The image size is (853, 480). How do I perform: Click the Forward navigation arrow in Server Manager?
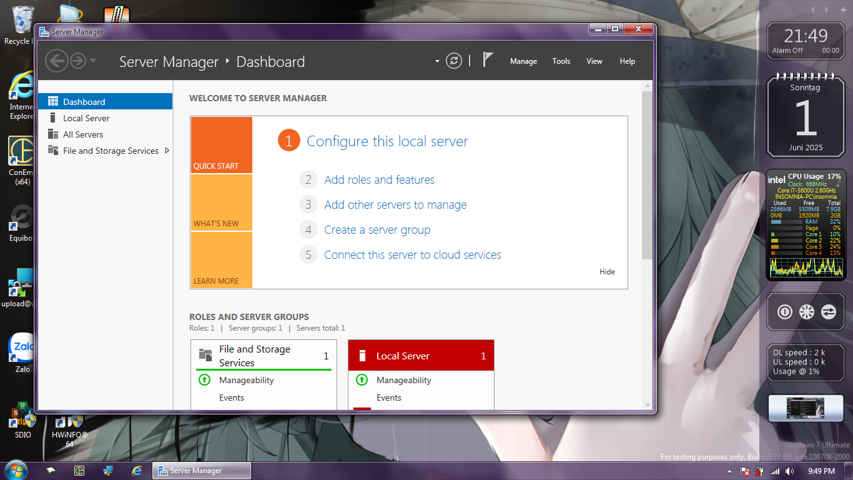click(x=77, y=61)
